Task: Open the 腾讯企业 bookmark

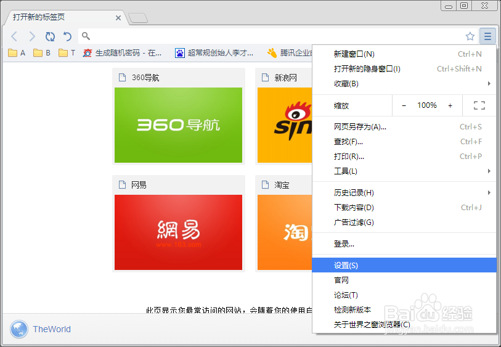Action: pos(290,53)
